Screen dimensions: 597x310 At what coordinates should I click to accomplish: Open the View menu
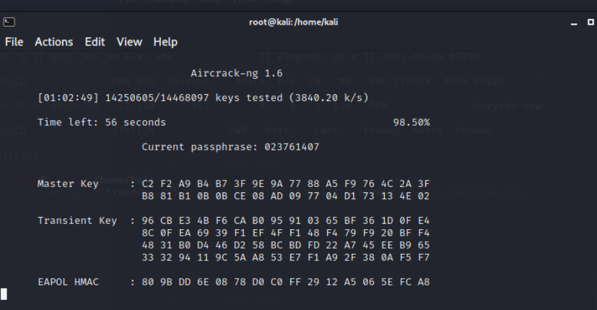coord(130,42)
